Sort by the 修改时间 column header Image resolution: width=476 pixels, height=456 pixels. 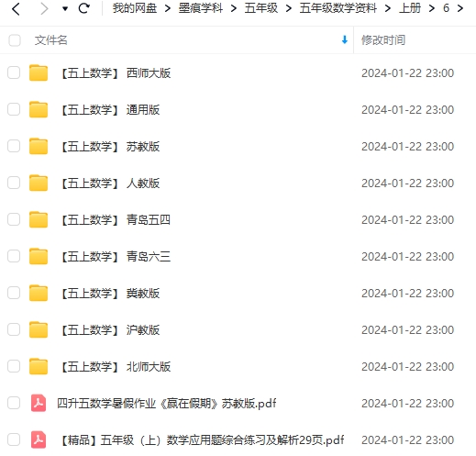click(383, 40)
